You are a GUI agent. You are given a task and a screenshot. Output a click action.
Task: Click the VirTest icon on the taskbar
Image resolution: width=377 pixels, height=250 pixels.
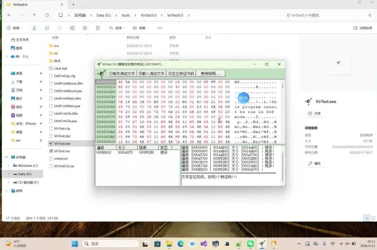262,244
